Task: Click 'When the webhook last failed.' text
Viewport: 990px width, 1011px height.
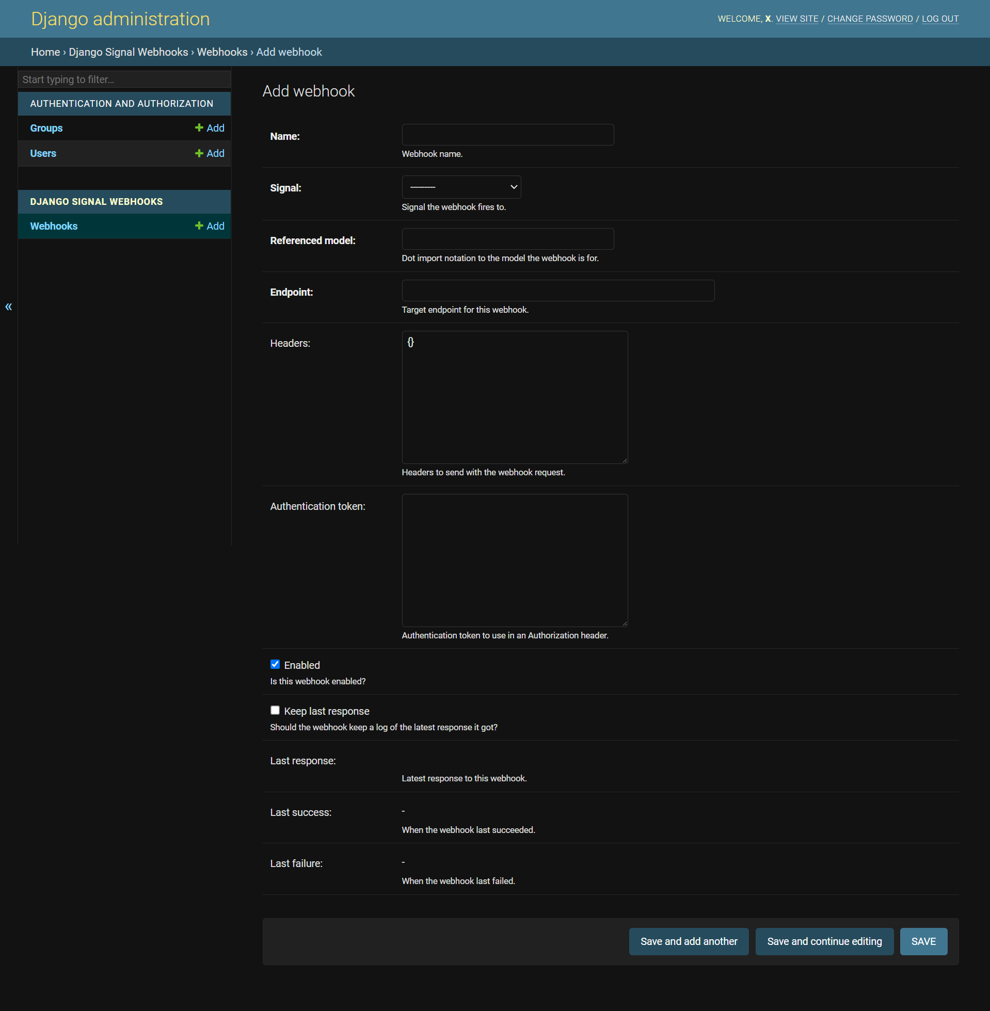Action: coord(458,881)
